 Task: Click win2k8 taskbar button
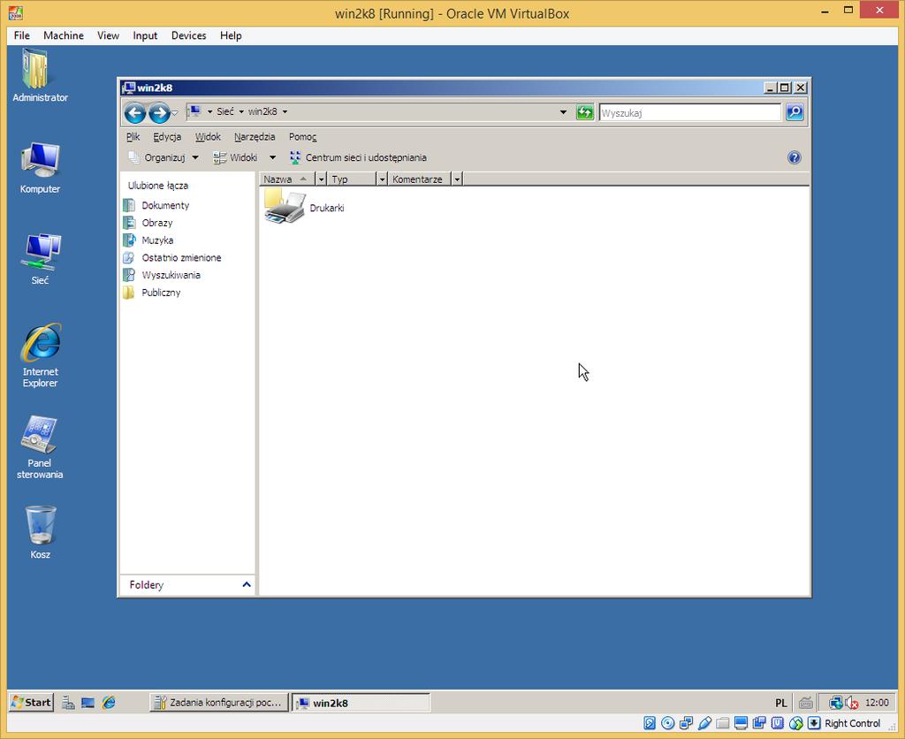(x=361, y=703)
